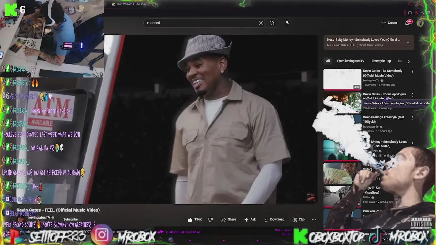
Task: Open kevingatesTV channel under 'Be Somebody'
Action: coord(371,80)
